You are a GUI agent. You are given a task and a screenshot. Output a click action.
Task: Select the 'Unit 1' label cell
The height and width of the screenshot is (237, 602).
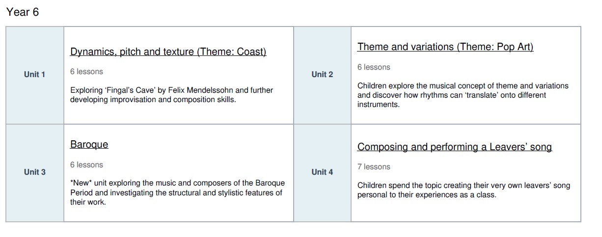point(34,75)
